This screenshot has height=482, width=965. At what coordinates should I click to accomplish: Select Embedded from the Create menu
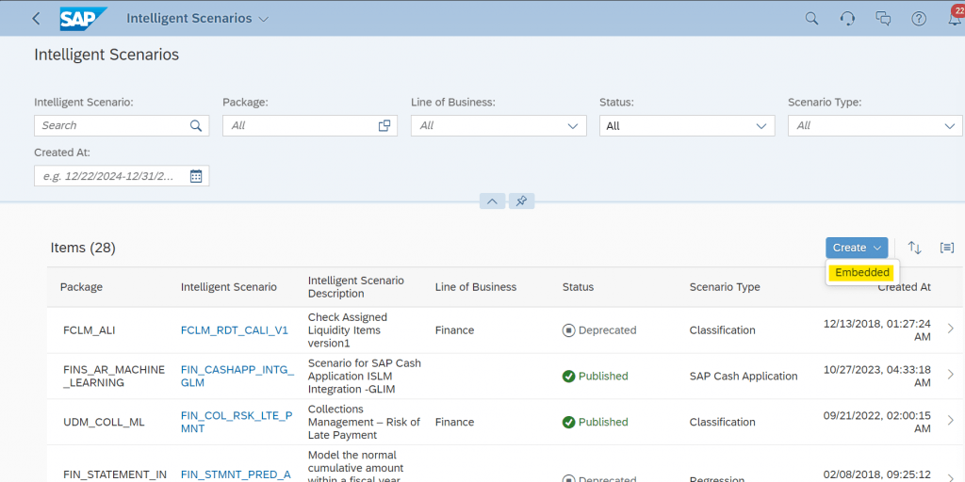pos(862,273)
